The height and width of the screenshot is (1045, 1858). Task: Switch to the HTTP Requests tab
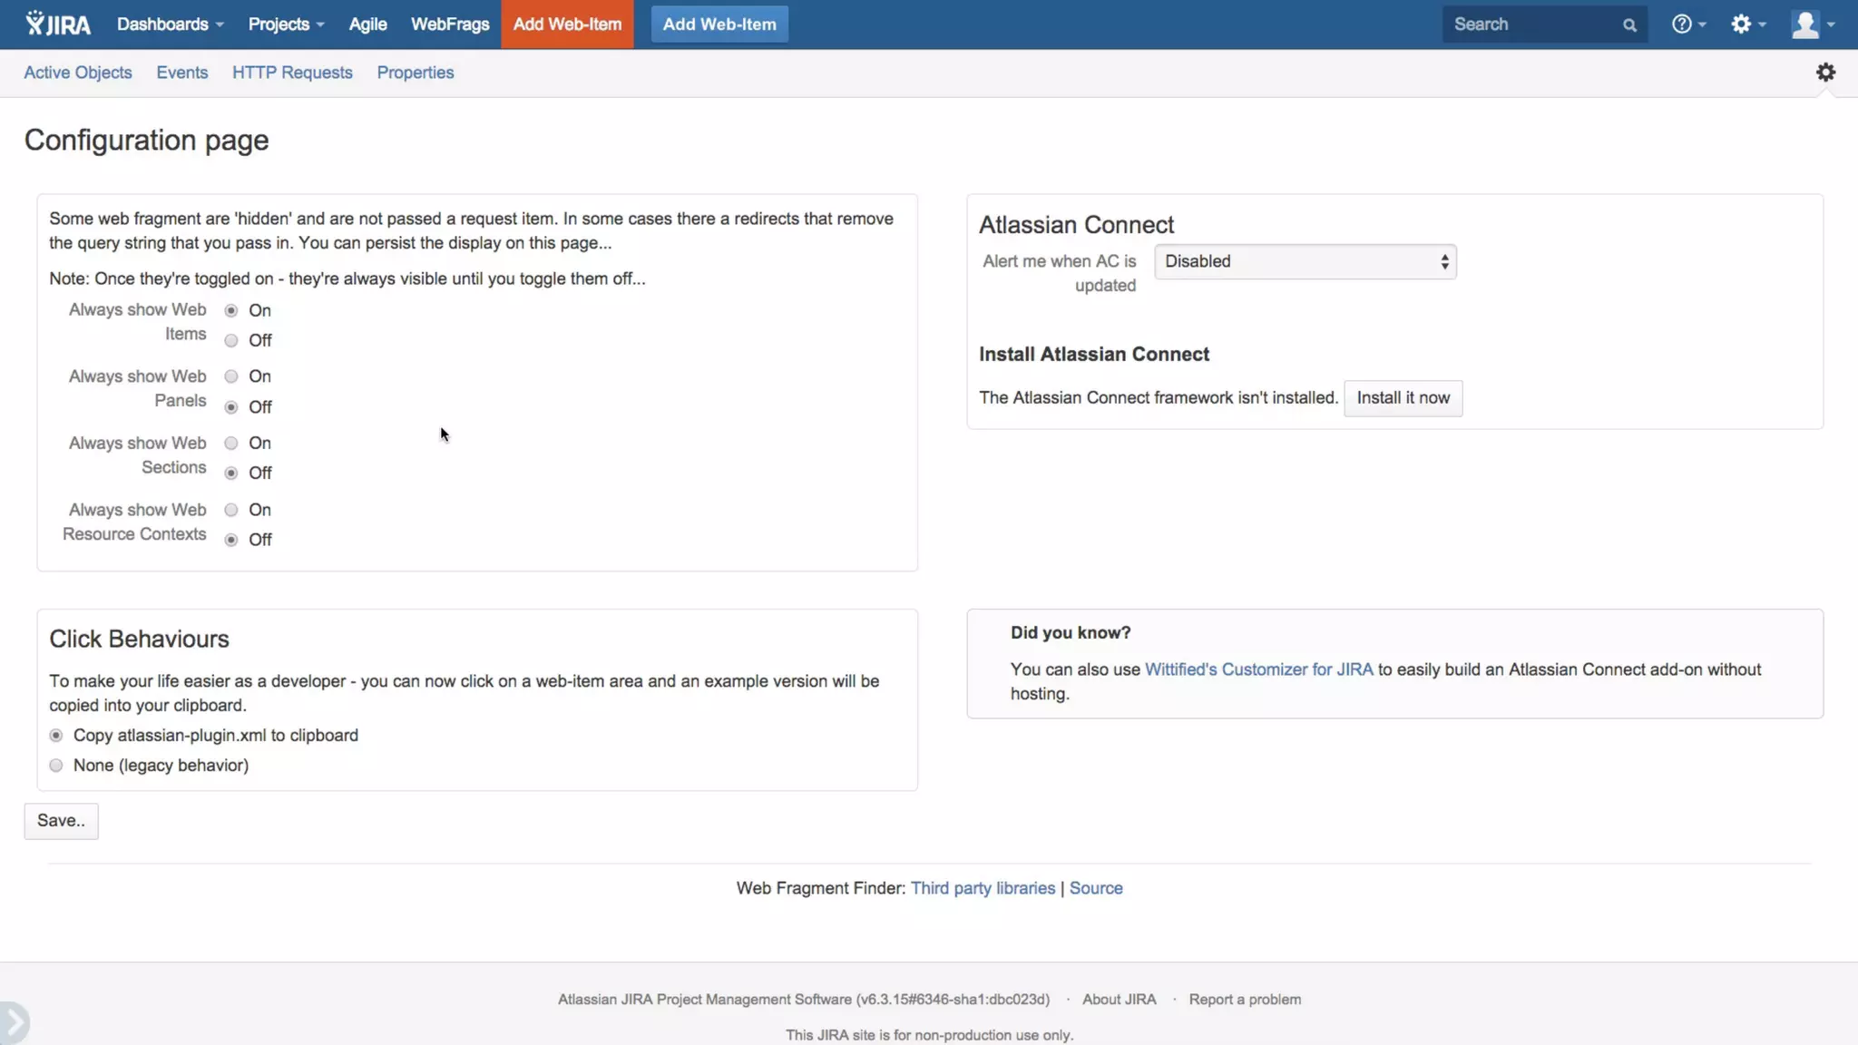coord(292,73)
